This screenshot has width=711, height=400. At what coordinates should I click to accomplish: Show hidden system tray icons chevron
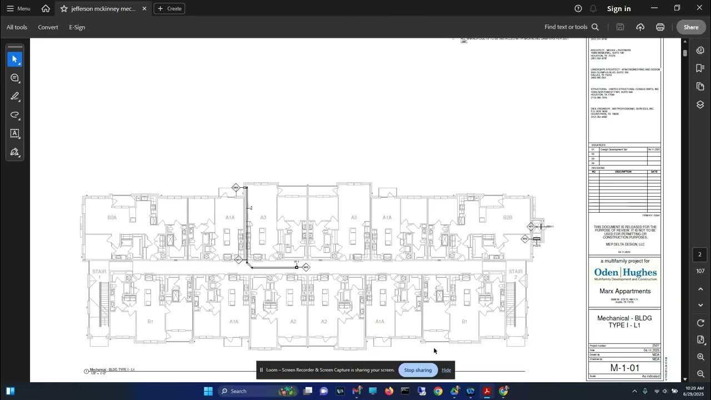[x=634, y=391]
